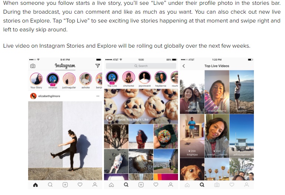Open the three-dot menu on elizabethgilmore's post
The width and height of the screenshot is (285, 195).
pos(98,96)
